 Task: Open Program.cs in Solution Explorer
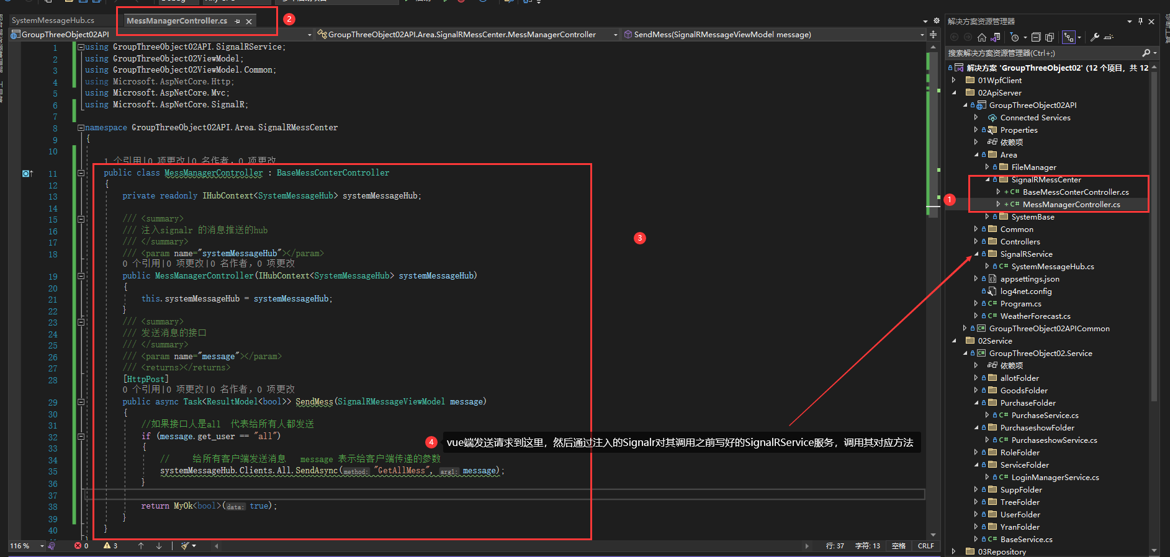(1020, 304)
